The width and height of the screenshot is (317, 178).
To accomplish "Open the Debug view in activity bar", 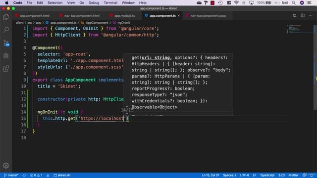I will [6, 55].
